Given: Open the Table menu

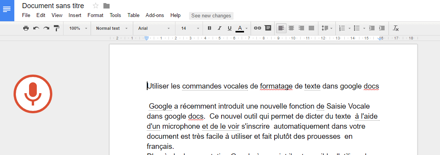Looking at the screenshot, I should (134, 15).
